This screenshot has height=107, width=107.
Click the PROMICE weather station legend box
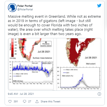(46, 44)
